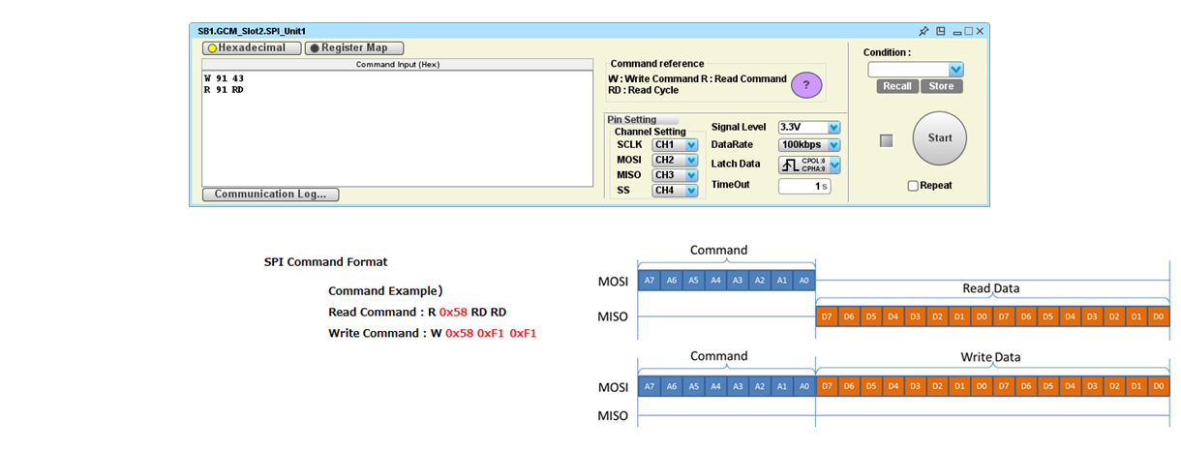Switch to Register Map mode
This screenshot has height=450, width=1181.
click(354, 47)
